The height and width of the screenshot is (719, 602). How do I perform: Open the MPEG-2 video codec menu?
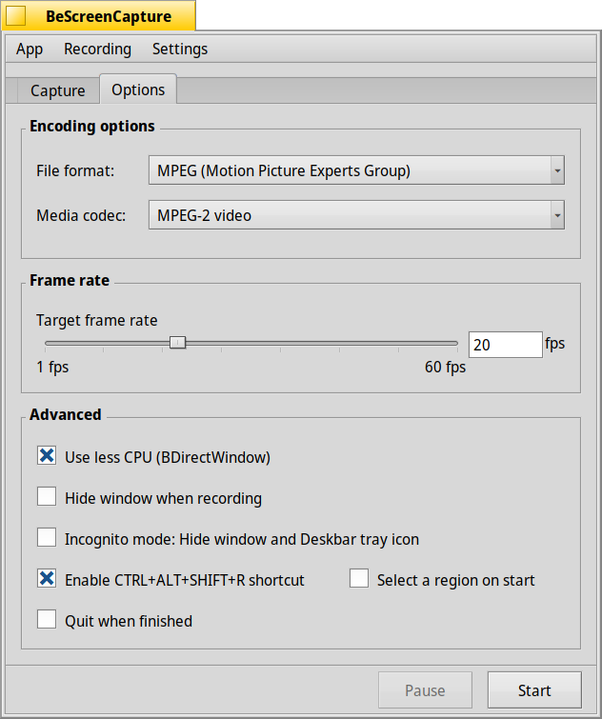tap(356, 215)
